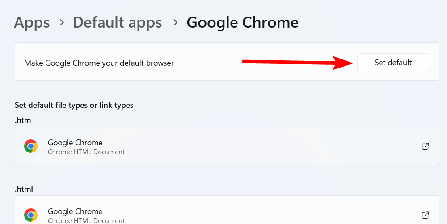The height and width of the screenshot is (224, 447).
Task: Open the app chooser icon for .html
Action: coord(426,215)
